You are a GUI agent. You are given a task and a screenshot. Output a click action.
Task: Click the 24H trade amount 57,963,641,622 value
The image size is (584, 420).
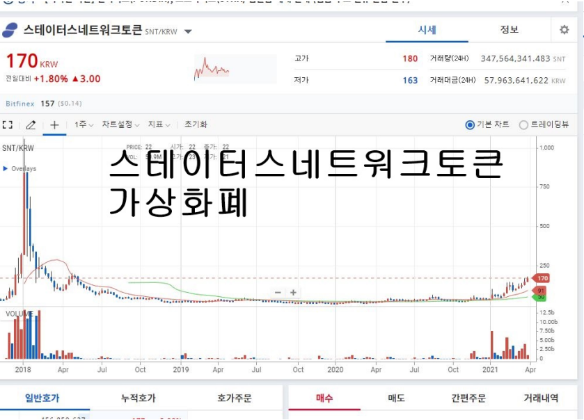[516, 81]
